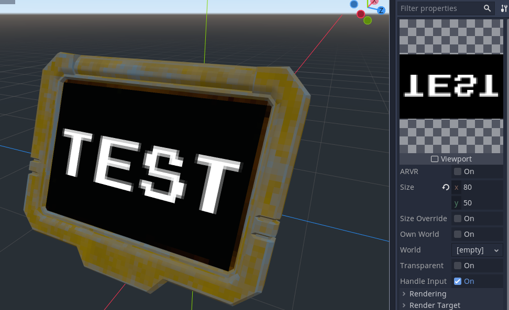Edit the Size x value 80

[477, 187]
